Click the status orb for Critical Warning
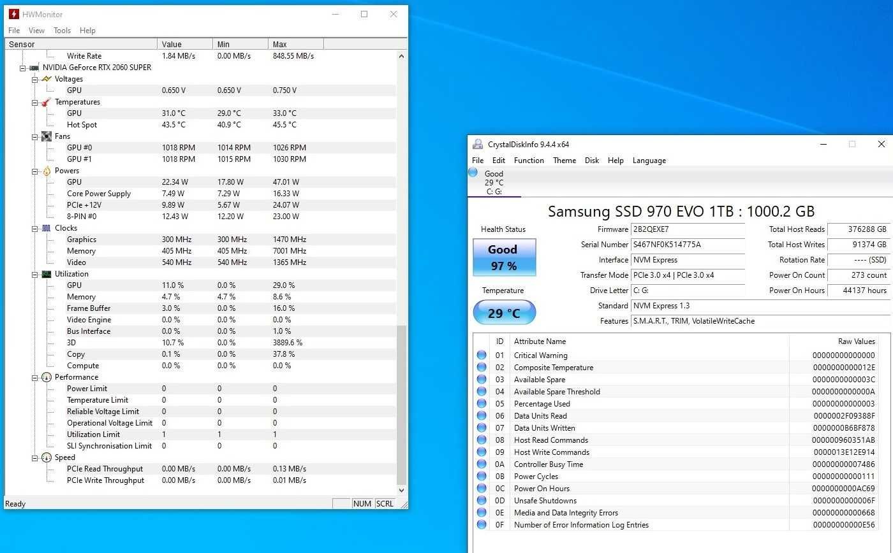The height and width of the screenshot is (553, 893). click(482, 355)
